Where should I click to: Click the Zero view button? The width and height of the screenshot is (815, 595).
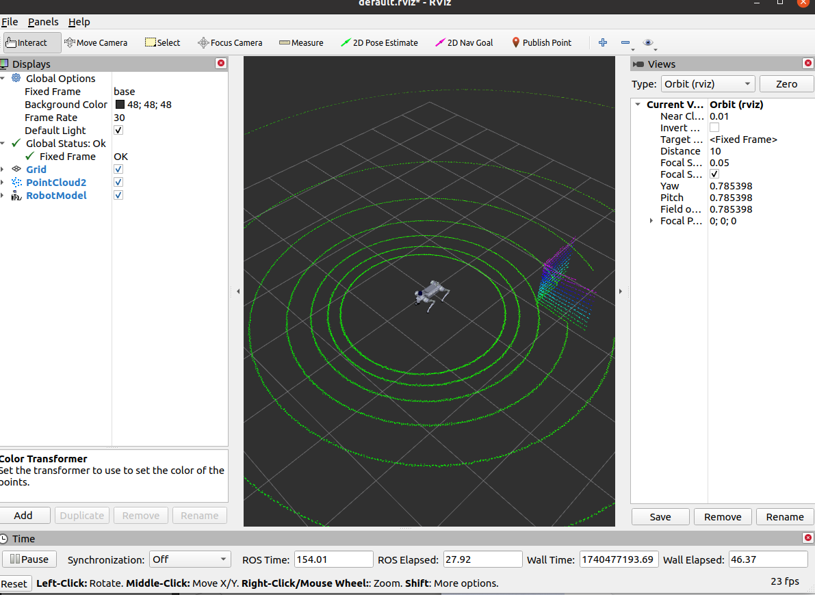pyautogui.click(x=787, y=83)
